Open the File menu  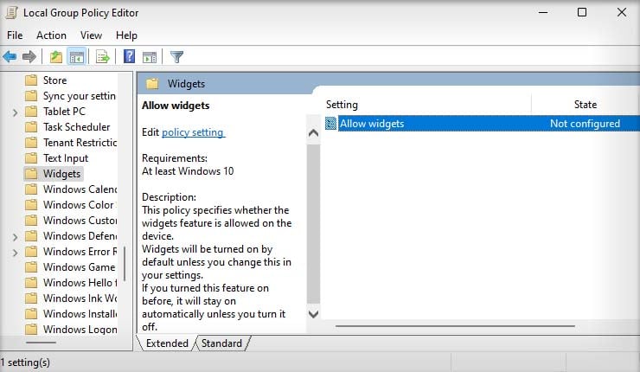click(x=15, y=35)
